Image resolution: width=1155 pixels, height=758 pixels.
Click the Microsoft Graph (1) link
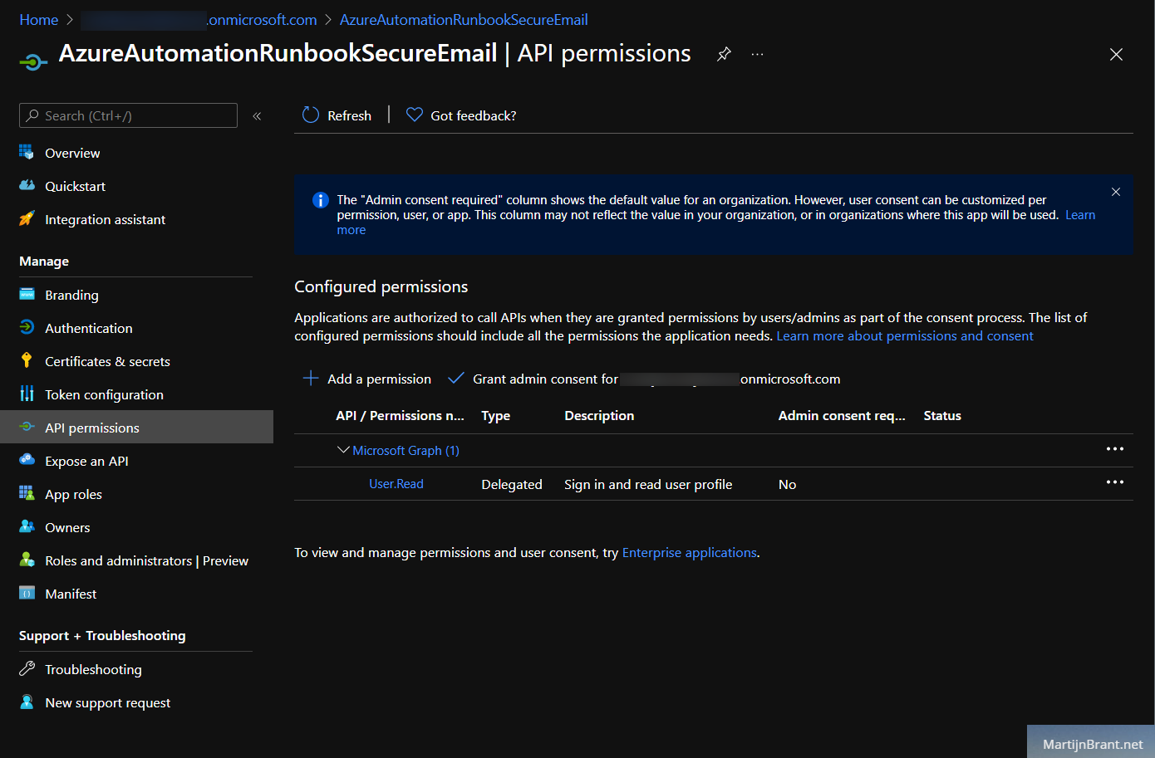pos(405,450)
